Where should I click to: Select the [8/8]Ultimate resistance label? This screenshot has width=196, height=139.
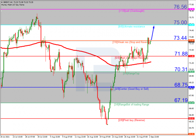click(x=132, y=26)
